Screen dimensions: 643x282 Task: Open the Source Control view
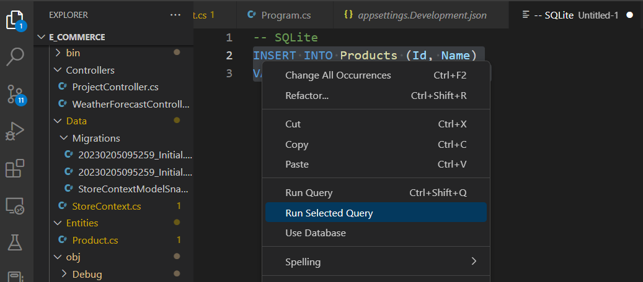click(x=16, y=94)
